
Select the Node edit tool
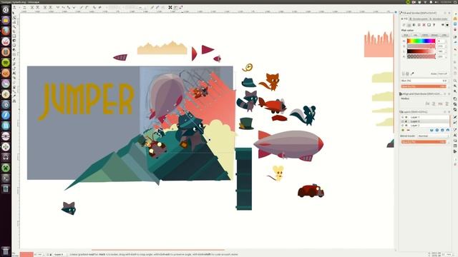point(14,17)
